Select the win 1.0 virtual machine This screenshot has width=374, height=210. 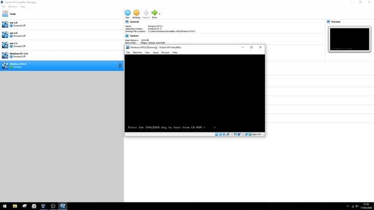coord(62,24)
